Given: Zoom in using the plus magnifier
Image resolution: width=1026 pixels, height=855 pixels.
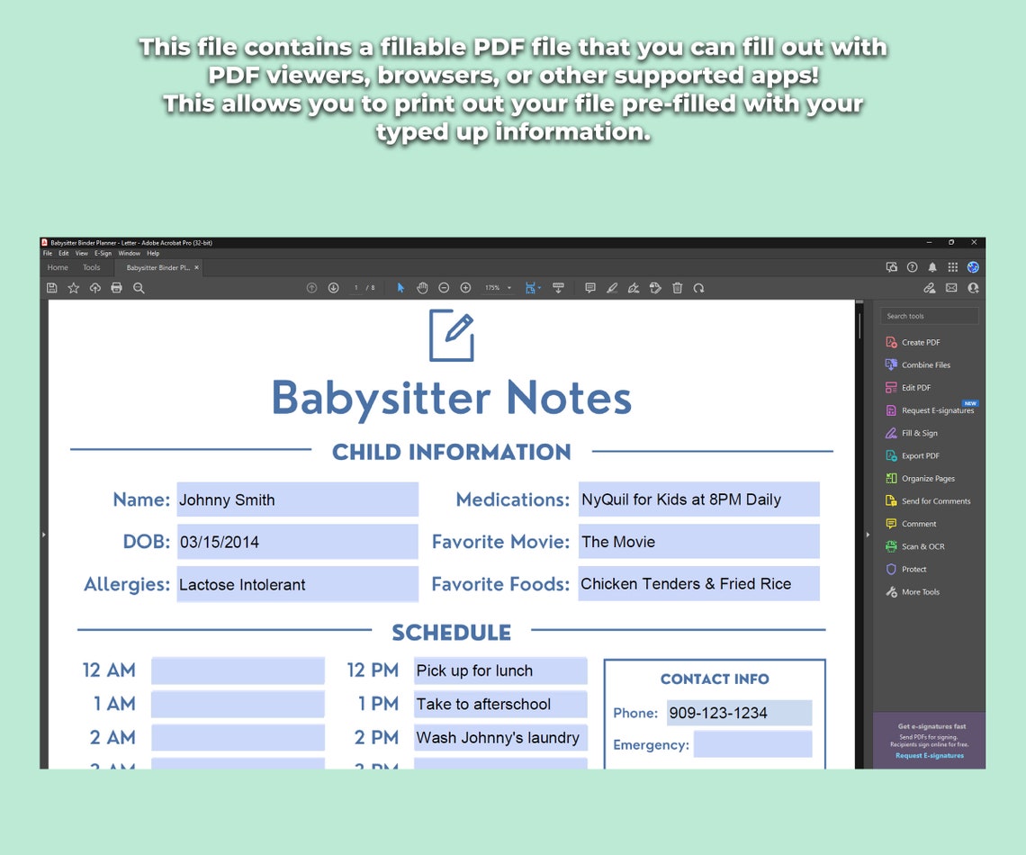Looking at the screenshot, I should pyautogui.click(x=465, y=287).
